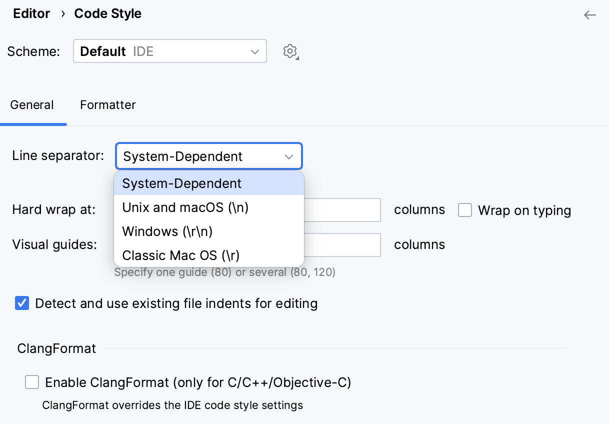Screen dimensions: 609x424
Task: Open the Scheme combo box
Action: click(x=169, y=51)
